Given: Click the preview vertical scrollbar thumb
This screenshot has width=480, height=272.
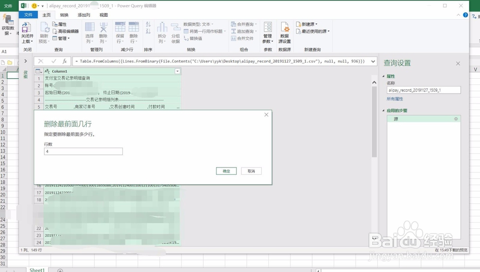Looking at the screenshot, I should (374, 122).
